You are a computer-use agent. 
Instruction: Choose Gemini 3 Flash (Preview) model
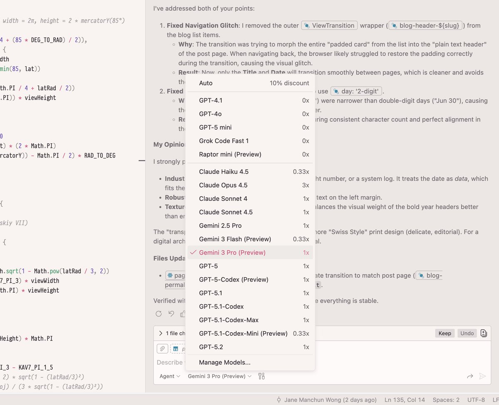tap(250, 239)
